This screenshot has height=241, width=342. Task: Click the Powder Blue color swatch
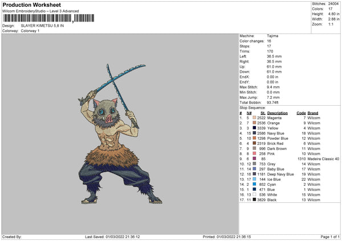[254, 138]
